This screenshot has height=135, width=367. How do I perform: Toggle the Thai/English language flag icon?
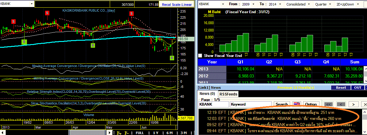coord(297,104)
